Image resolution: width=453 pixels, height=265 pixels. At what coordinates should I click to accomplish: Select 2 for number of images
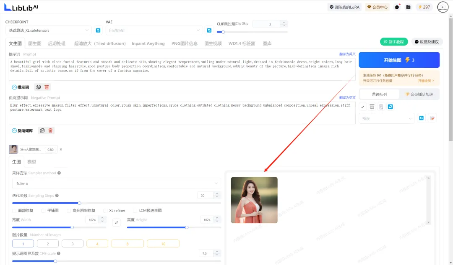(48, 244)
